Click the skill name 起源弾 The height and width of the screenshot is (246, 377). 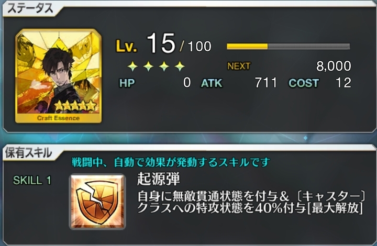pos(159,179)
